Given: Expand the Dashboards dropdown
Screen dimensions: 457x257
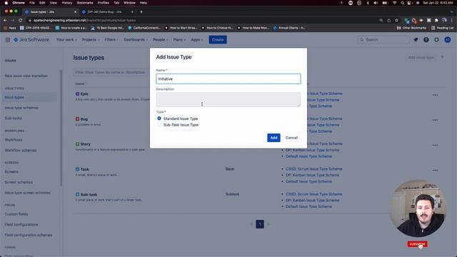Looking at the screenshot, I should [136, 40].
